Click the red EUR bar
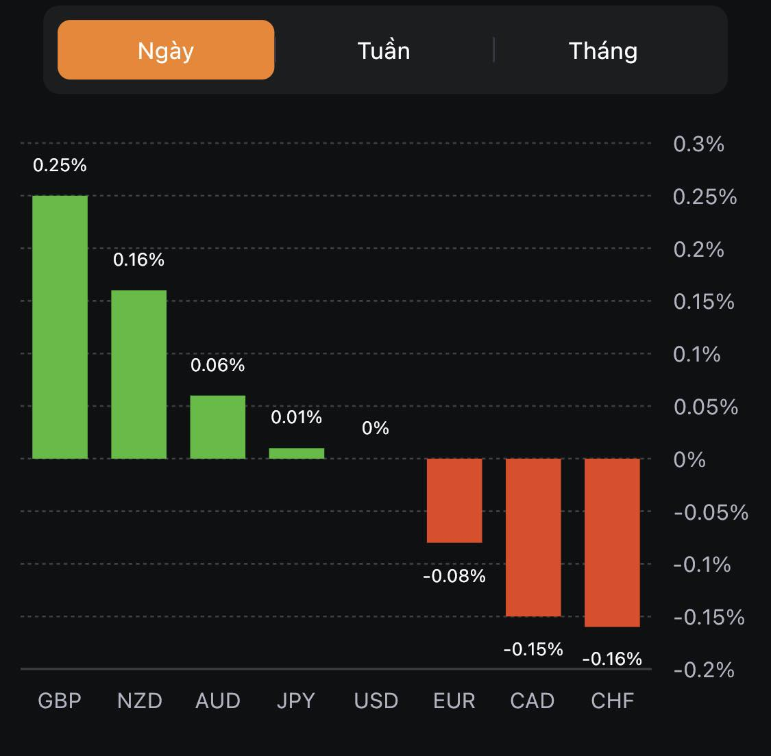This screenshot has height=756, width=771. click(454, 501)
